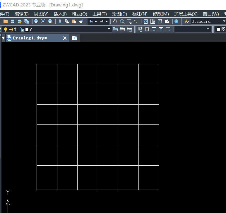Click the Publish printer-with-arrow icon
Screen dimensions: 226x213
50,21
